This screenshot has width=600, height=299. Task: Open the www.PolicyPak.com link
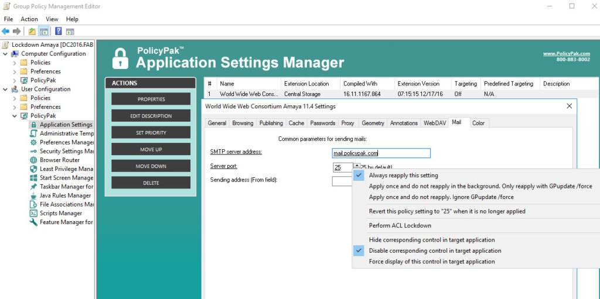[567, 53]
